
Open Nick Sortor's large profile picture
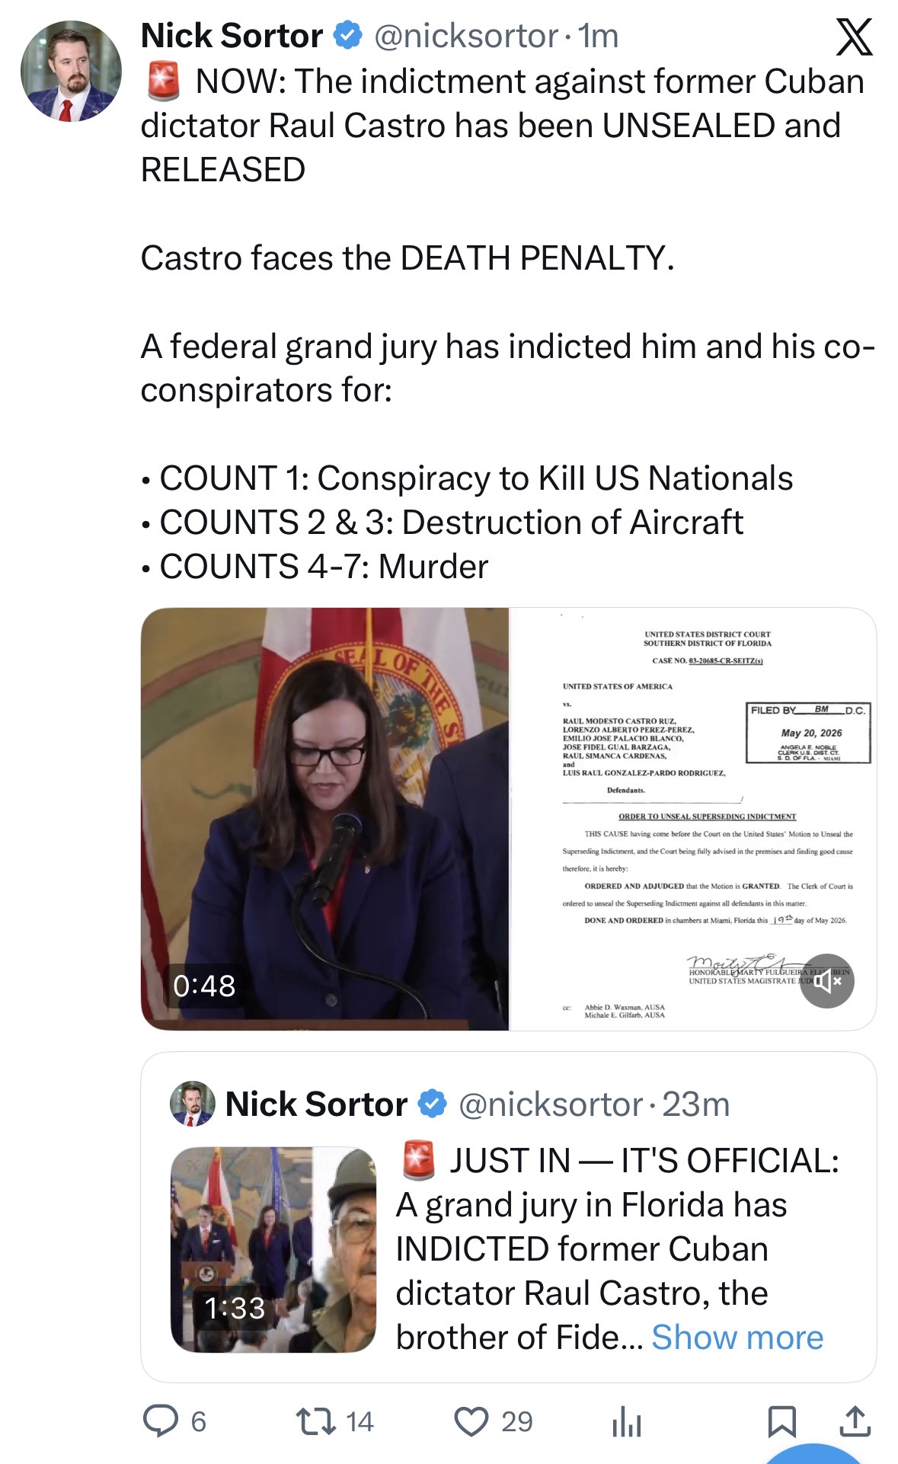tap(71, 71)
